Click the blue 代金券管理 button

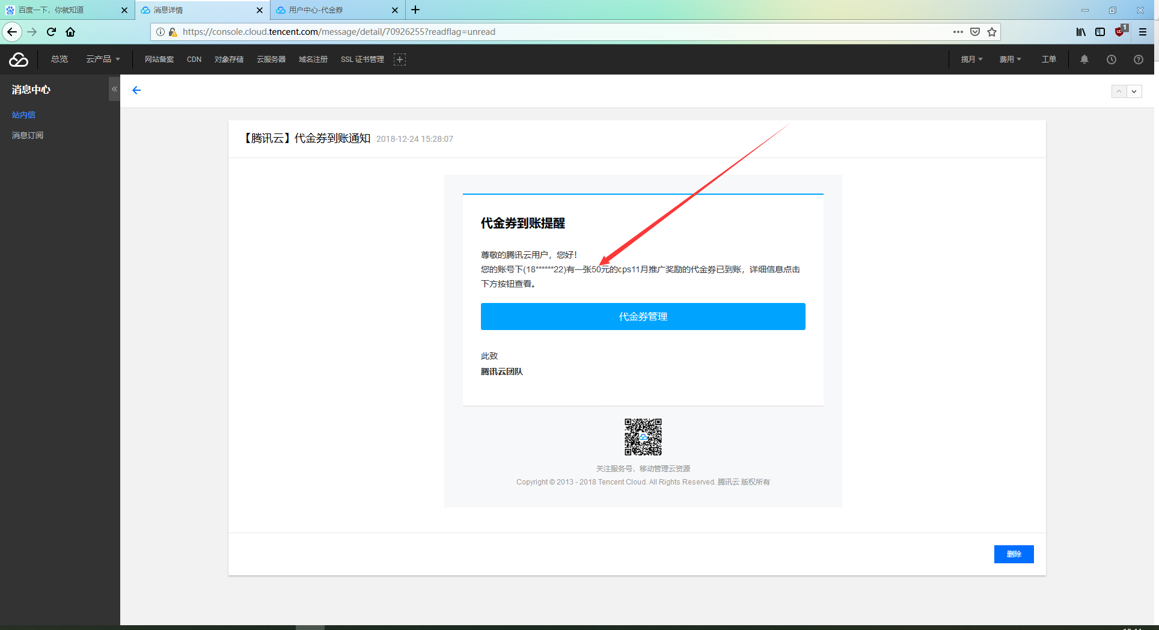point(643,316)
